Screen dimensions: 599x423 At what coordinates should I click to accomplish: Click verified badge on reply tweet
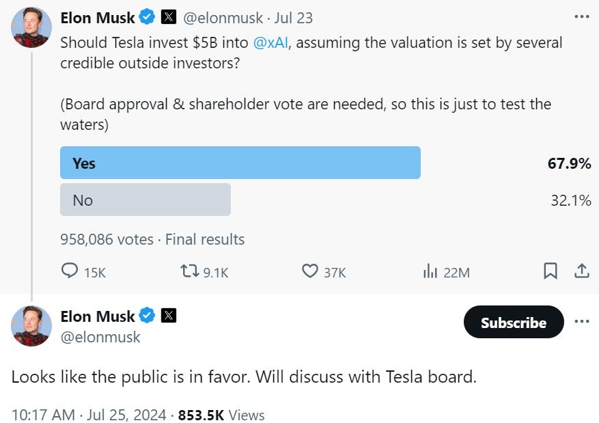click(147, 316)
